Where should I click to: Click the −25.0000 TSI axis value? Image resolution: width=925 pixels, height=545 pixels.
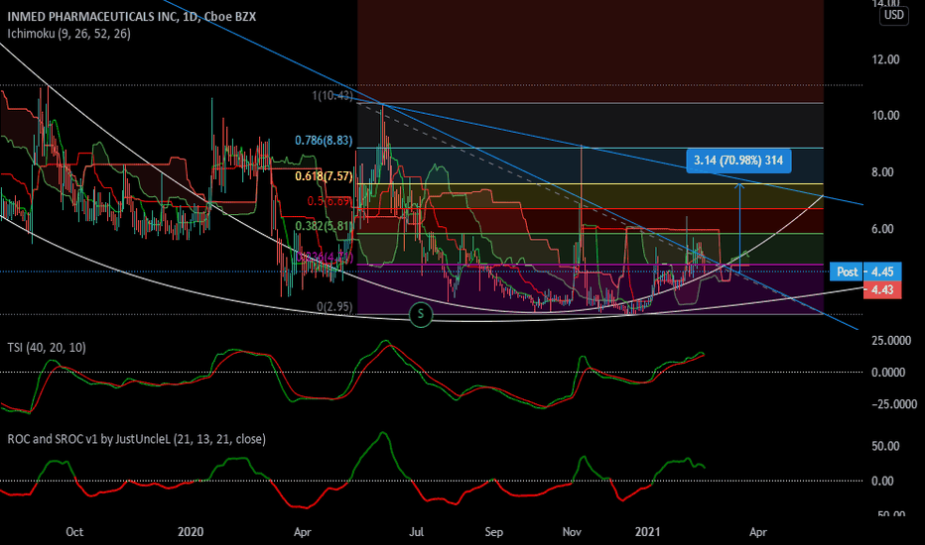point(893,404)
